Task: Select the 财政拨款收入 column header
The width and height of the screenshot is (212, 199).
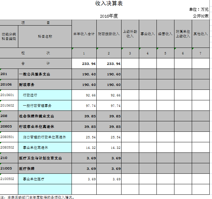Action: click(109, 34)
